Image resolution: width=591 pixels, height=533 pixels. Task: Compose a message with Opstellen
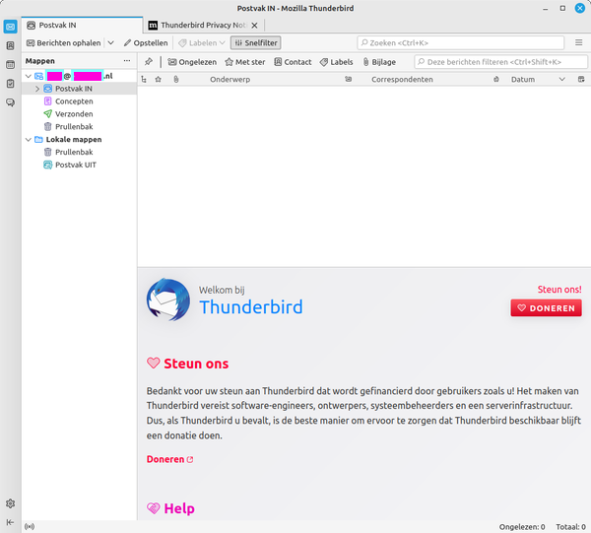point(145,43)
